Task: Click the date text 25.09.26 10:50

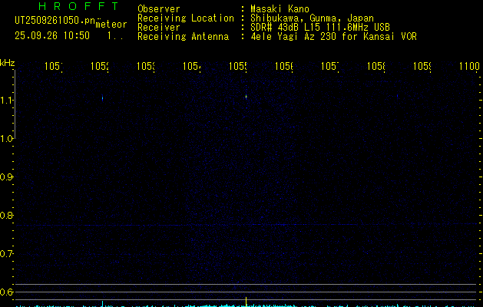Action: 52,35
